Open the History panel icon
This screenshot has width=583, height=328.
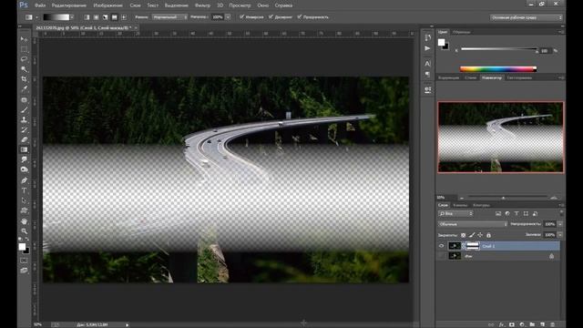coord(427,37)
